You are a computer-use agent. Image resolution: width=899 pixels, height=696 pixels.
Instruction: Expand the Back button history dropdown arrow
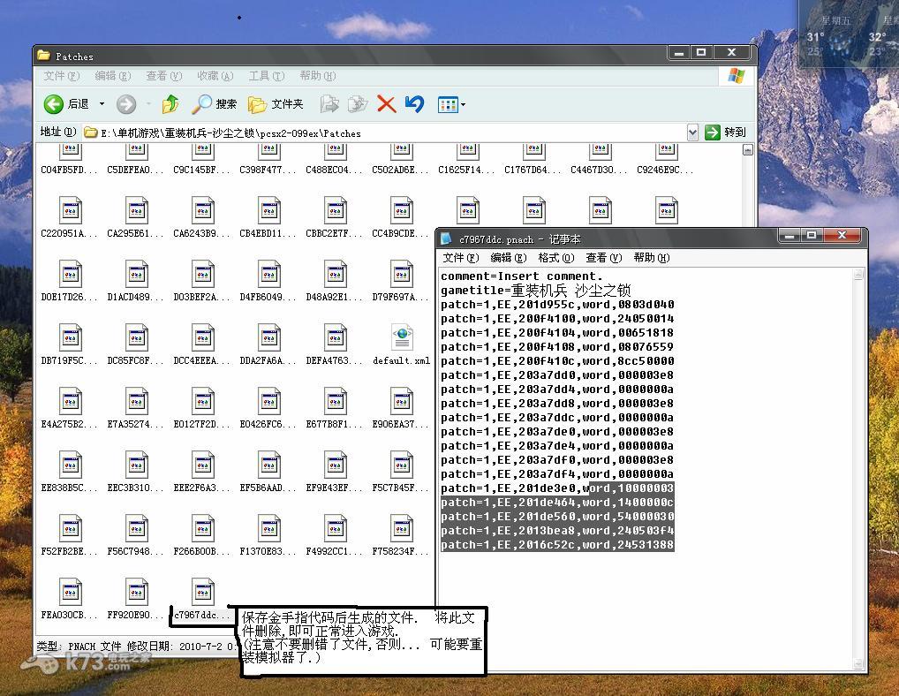pos(102,104)
